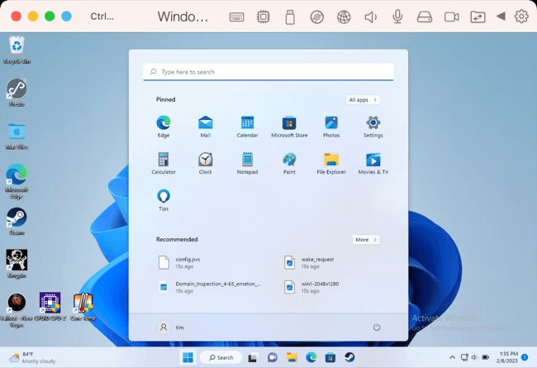Click the tim user account button
This screenshot has width=537, height=368.
[x=172, y=327]
